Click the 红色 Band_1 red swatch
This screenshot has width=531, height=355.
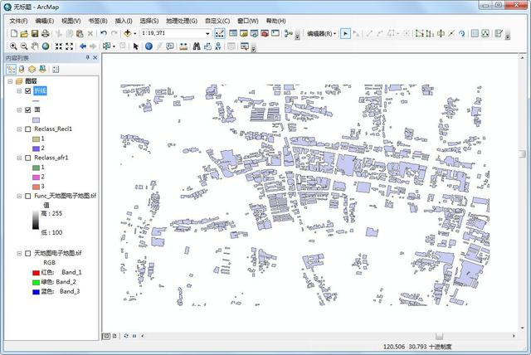(x=36, y=273)
